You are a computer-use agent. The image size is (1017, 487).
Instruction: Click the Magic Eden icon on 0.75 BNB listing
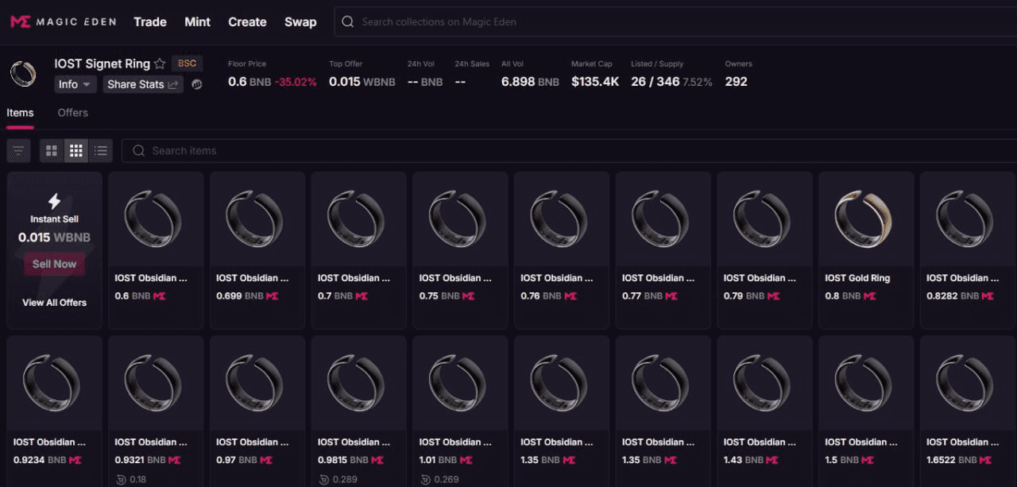pos(468,296)
